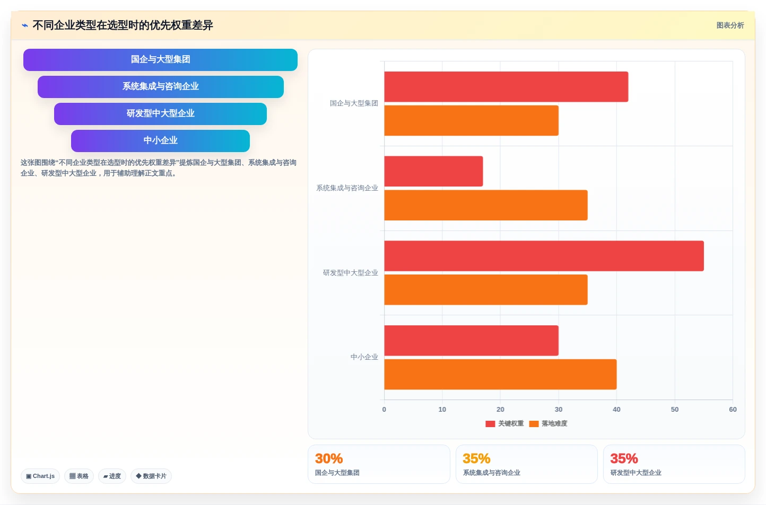Toggle the 落地难度 legend item
Image resolution: width=766 pixels, height=505 pixels.
[549, 423]
